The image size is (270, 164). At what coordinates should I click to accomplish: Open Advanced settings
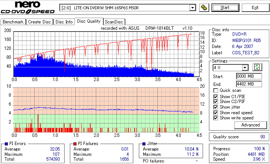point(251,125)
